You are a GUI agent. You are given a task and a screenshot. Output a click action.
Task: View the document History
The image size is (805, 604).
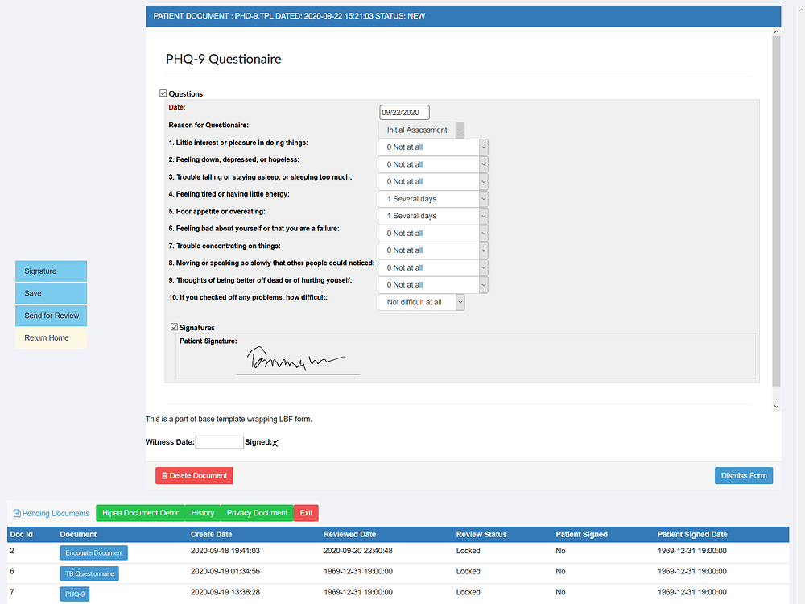[202, 513]
